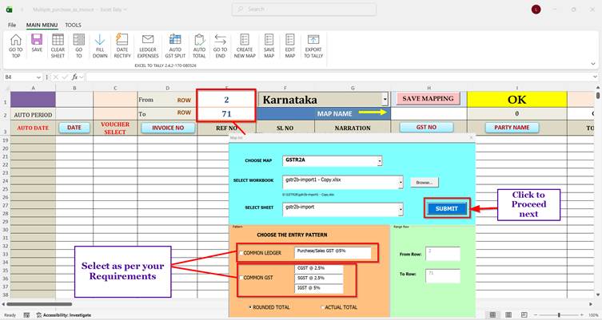Screen dimensions: 602x320
Task: Open the File menu
Action: click(12, 25)
